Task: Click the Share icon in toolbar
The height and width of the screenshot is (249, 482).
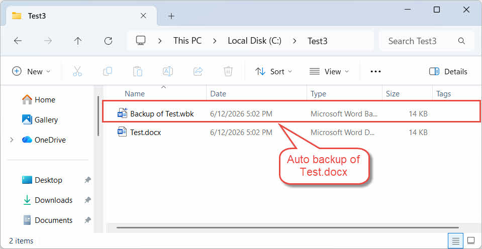Action: pos(198,72)
